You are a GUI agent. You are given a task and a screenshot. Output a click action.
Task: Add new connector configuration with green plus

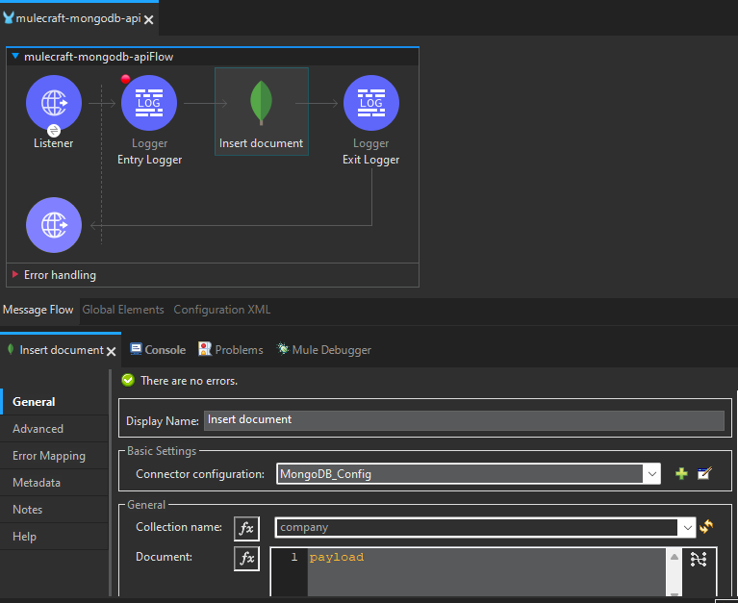[x=681, y=474]
